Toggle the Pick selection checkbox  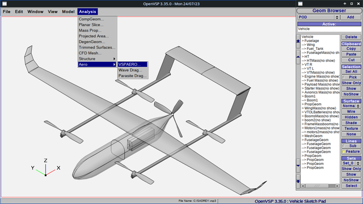344,77
